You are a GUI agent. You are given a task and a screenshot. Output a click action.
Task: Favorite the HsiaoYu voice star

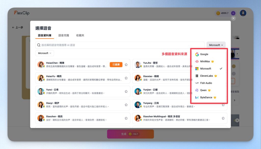point(126,78)
